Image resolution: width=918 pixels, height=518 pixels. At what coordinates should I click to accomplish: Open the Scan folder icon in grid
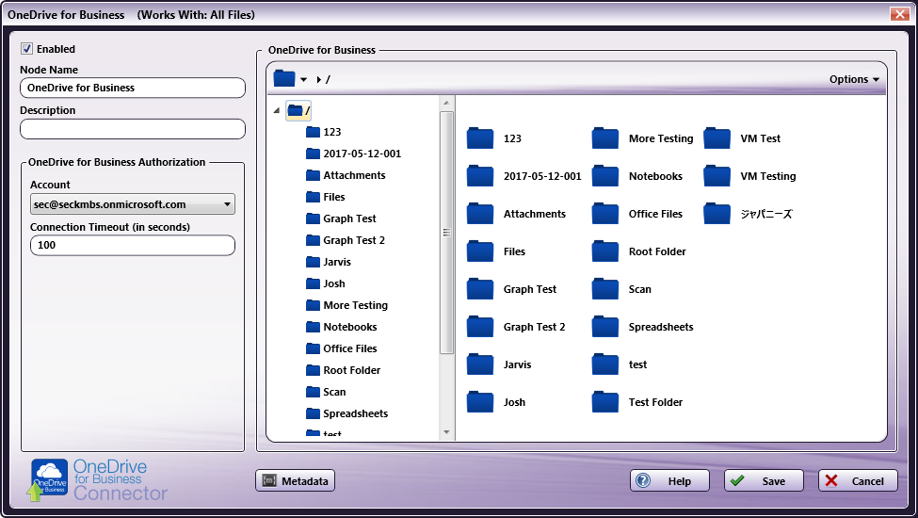605,289
